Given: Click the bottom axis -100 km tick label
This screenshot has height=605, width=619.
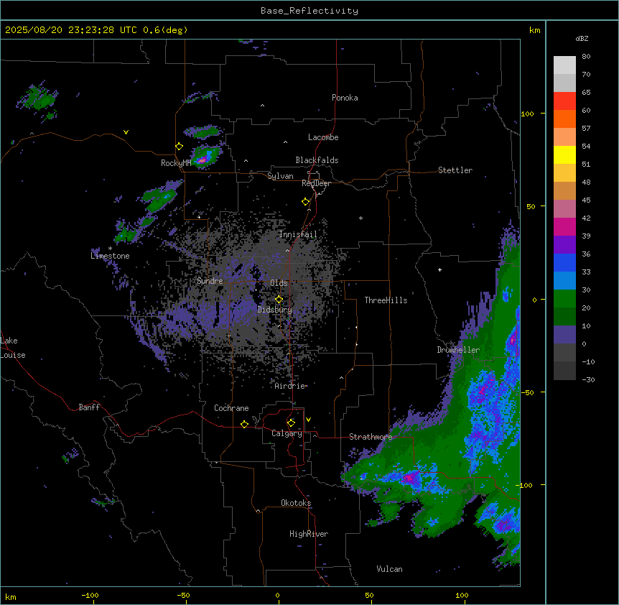Looking at the screenshot, I should pyautogui.click(x=90, y=595).
